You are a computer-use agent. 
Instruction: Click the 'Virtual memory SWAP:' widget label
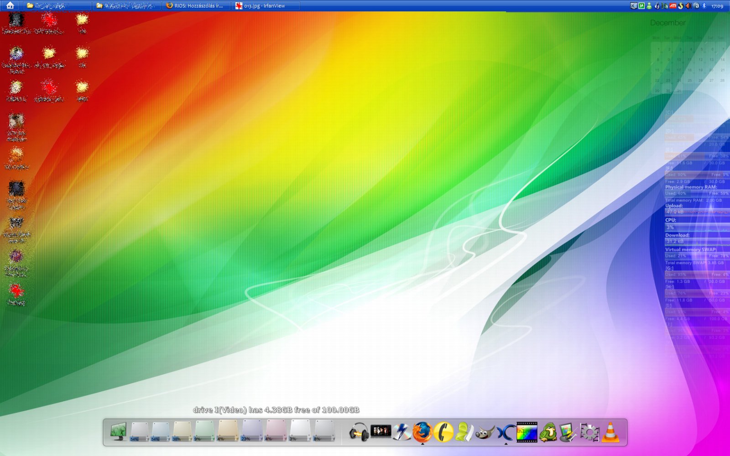pos(691,249)
